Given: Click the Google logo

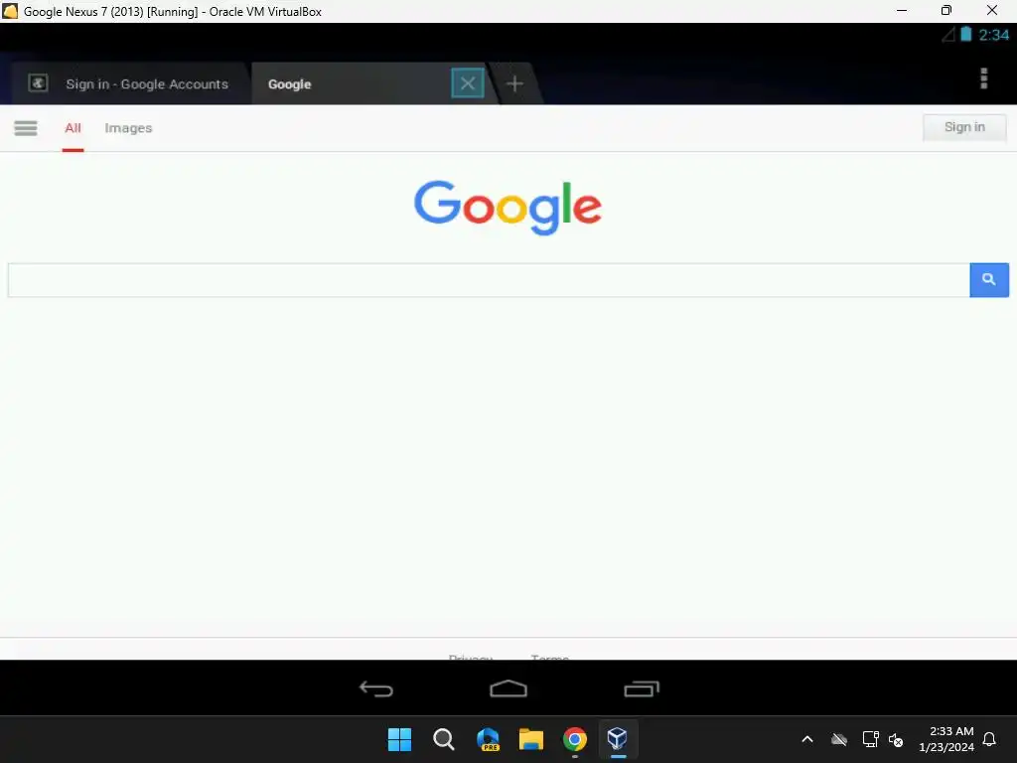Looking at the screenshot, I should [x=508, y=208].
